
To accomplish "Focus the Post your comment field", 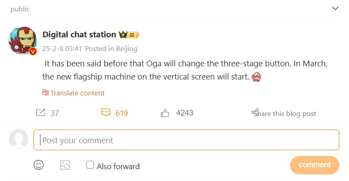I will click(x=186, y=140).
